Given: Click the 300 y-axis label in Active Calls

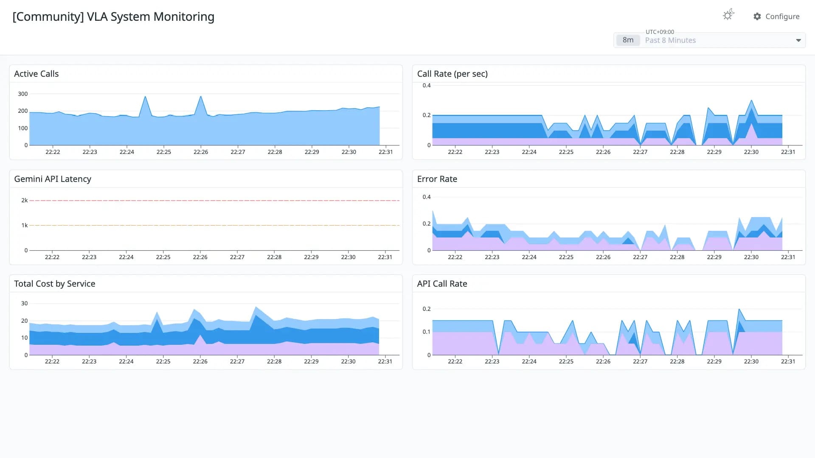Looking at the screenshot, I should (22, 94).
